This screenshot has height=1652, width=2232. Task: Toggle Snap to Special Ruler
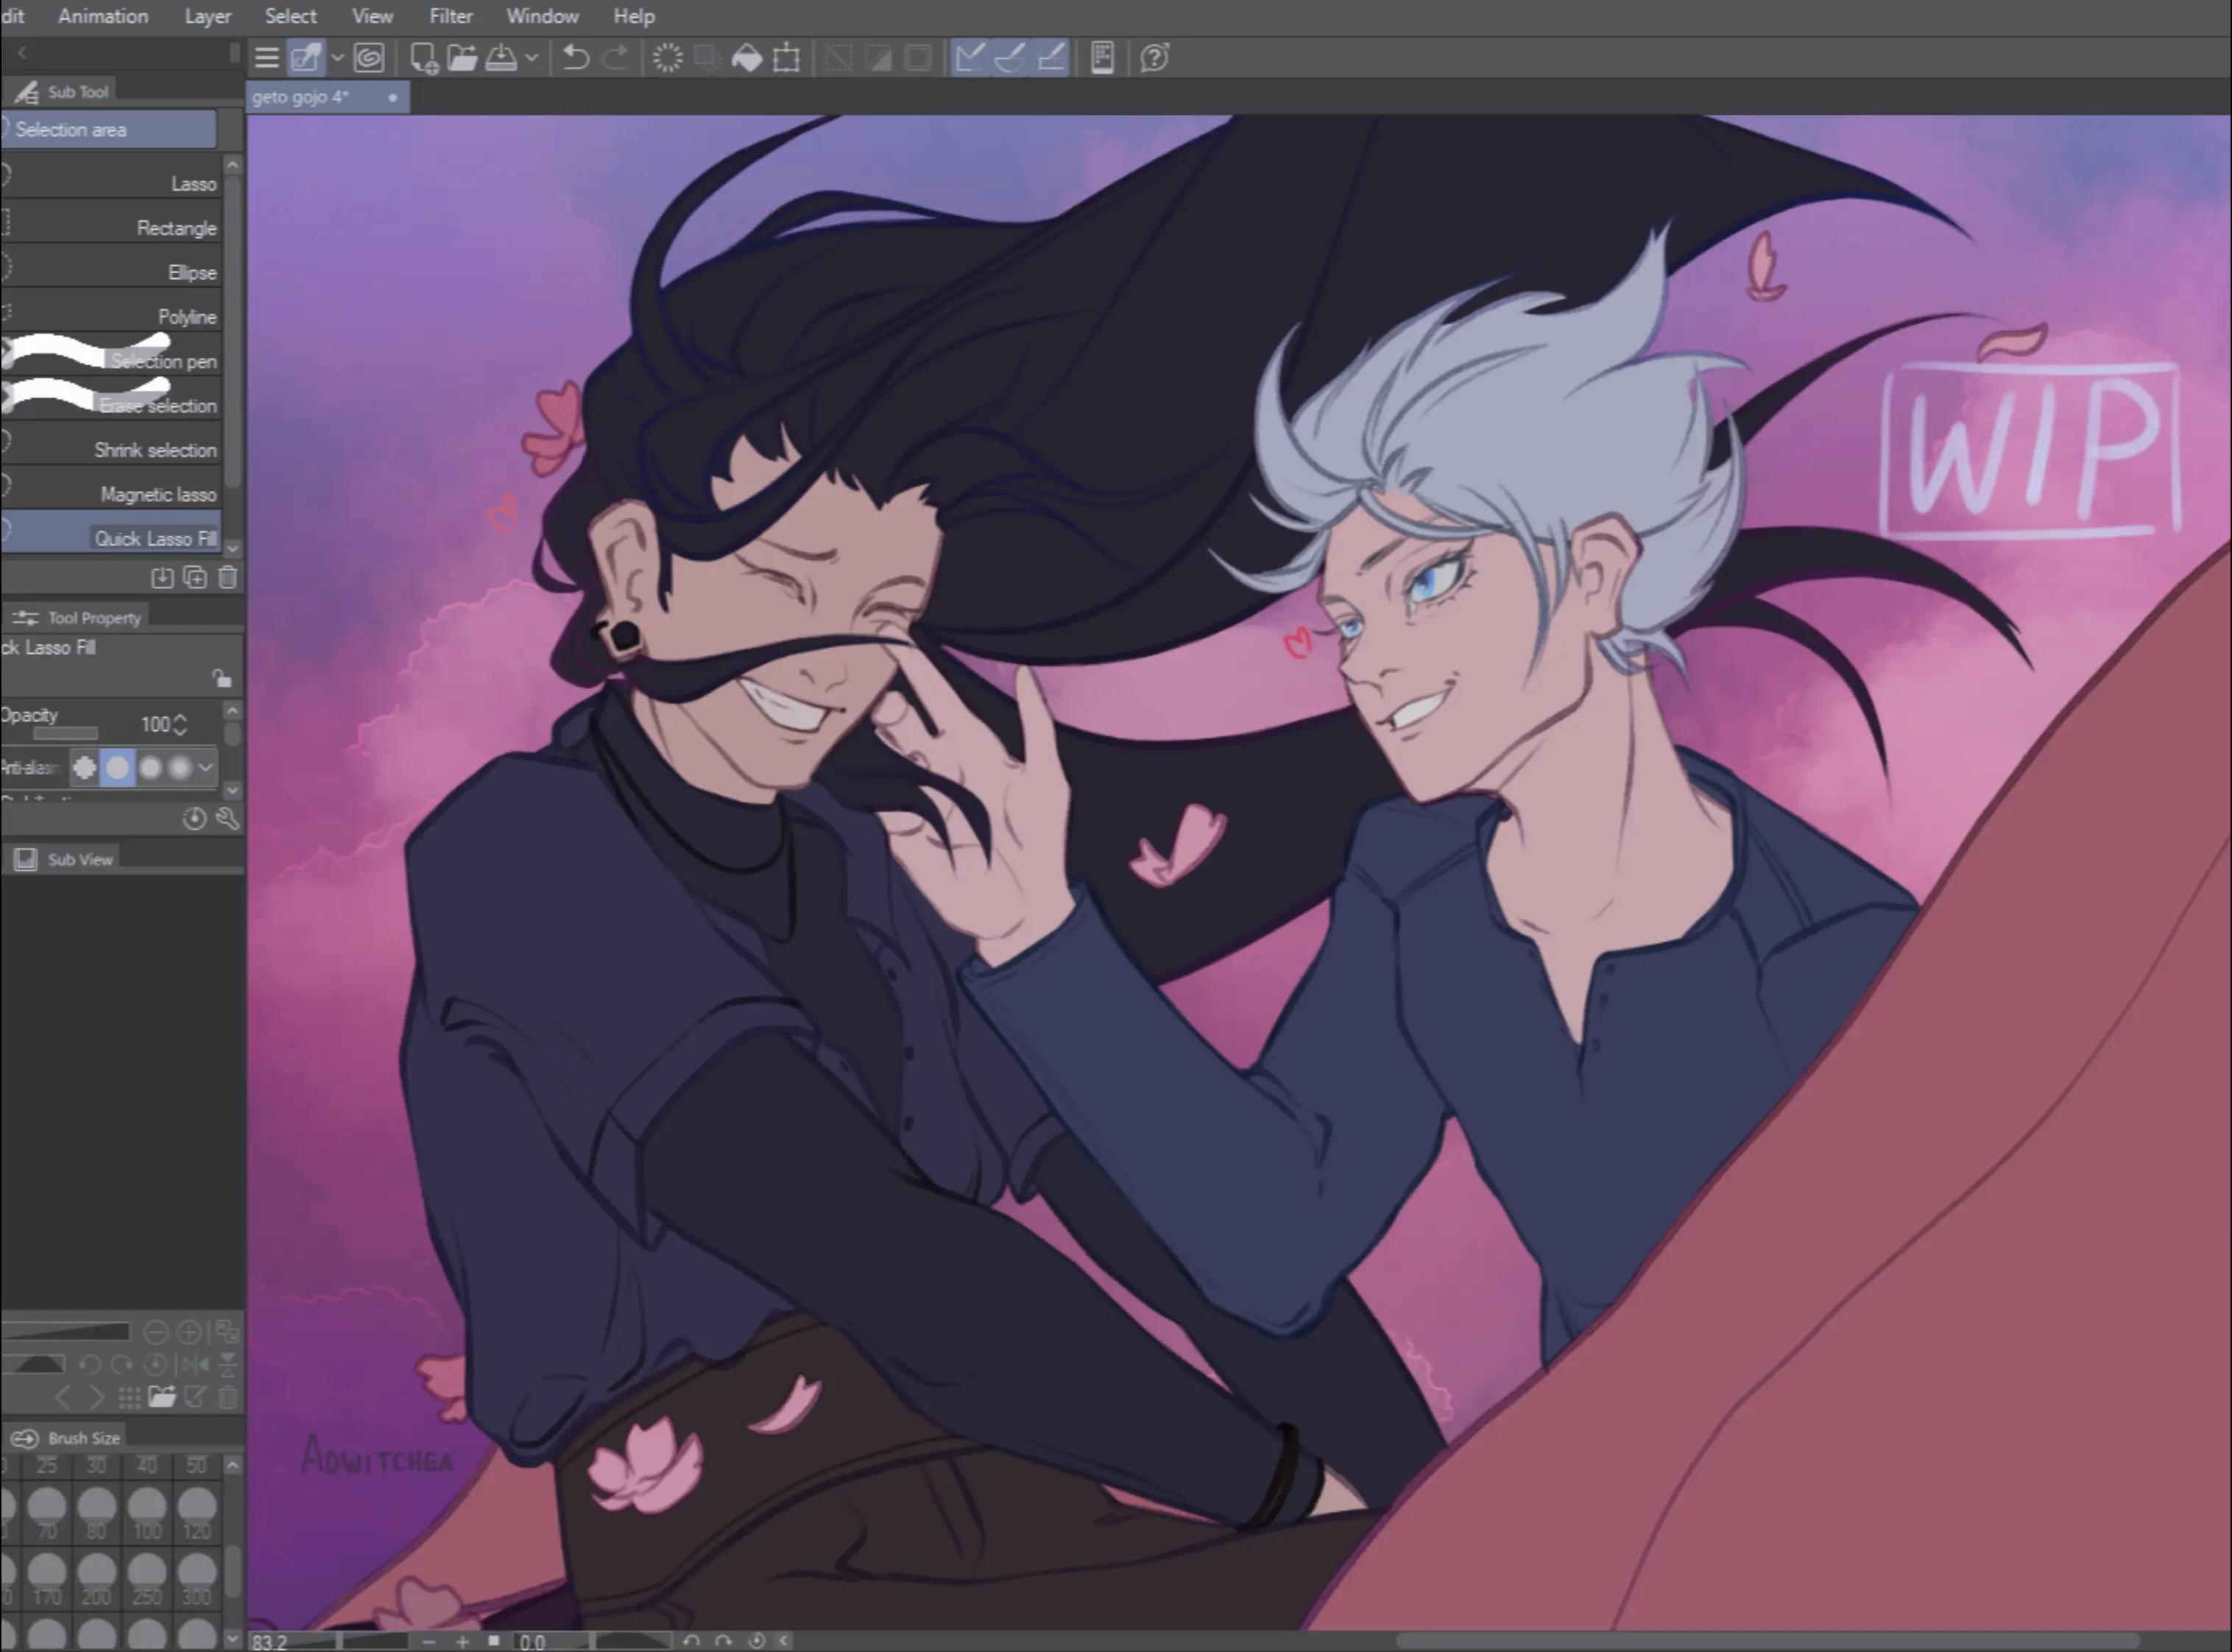coord(1010,58)
